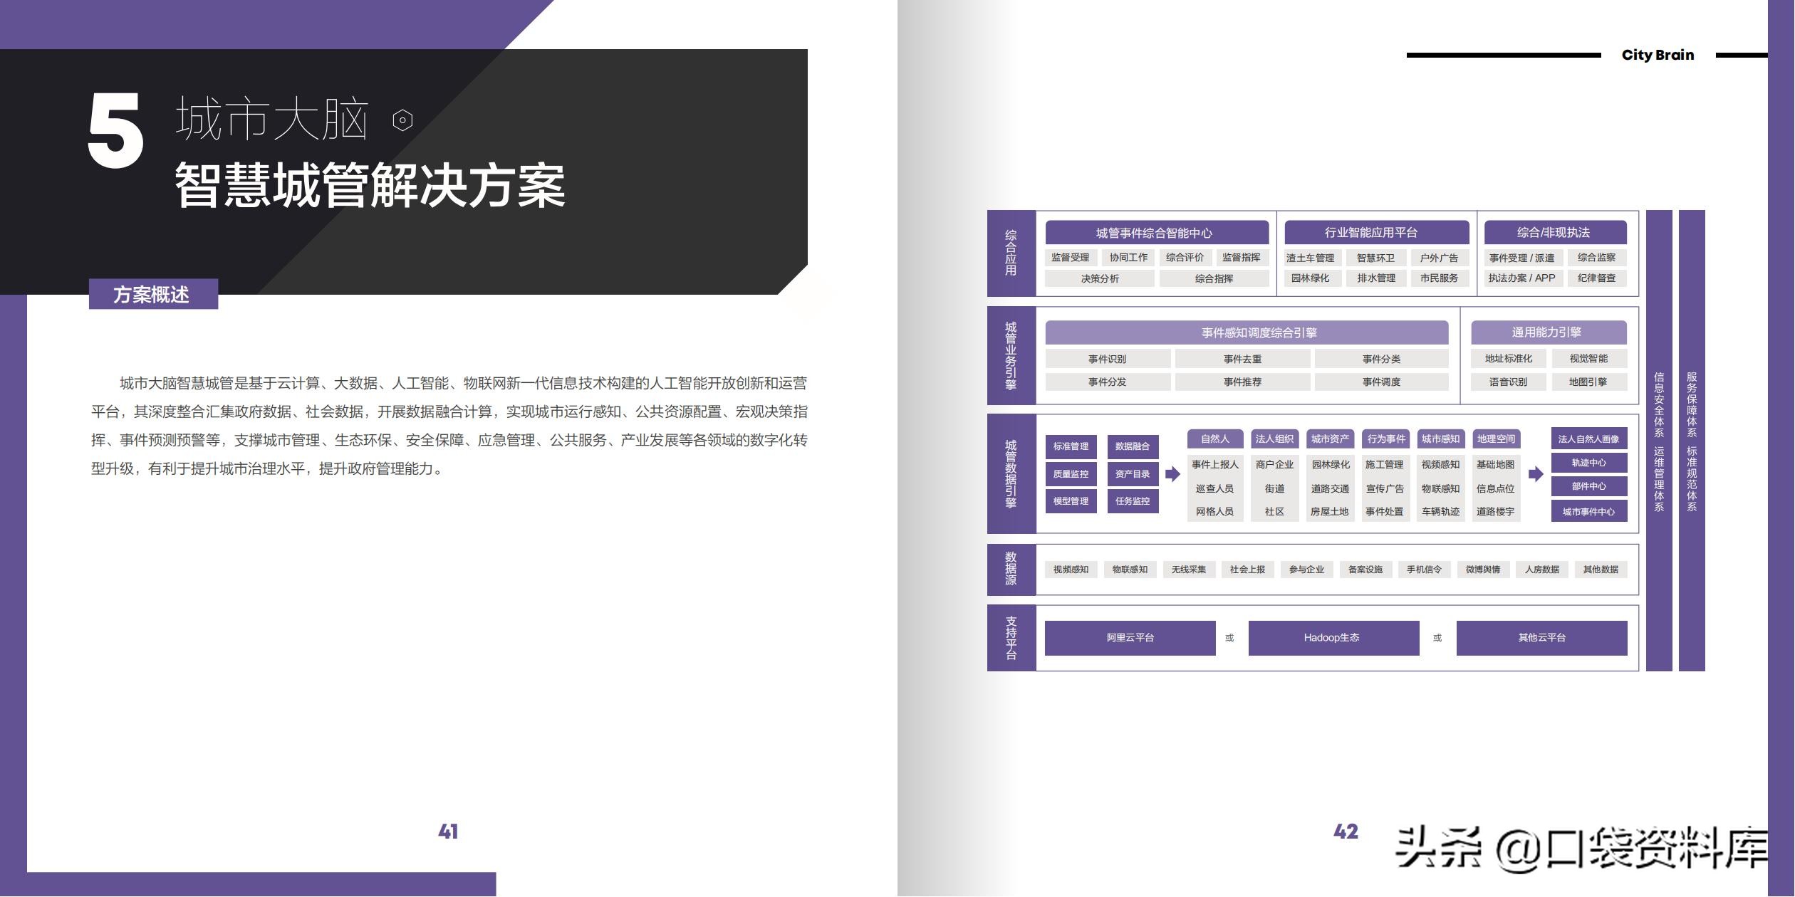
Task: Click the 数据融合 purple button
Action: coord(1133,446)
